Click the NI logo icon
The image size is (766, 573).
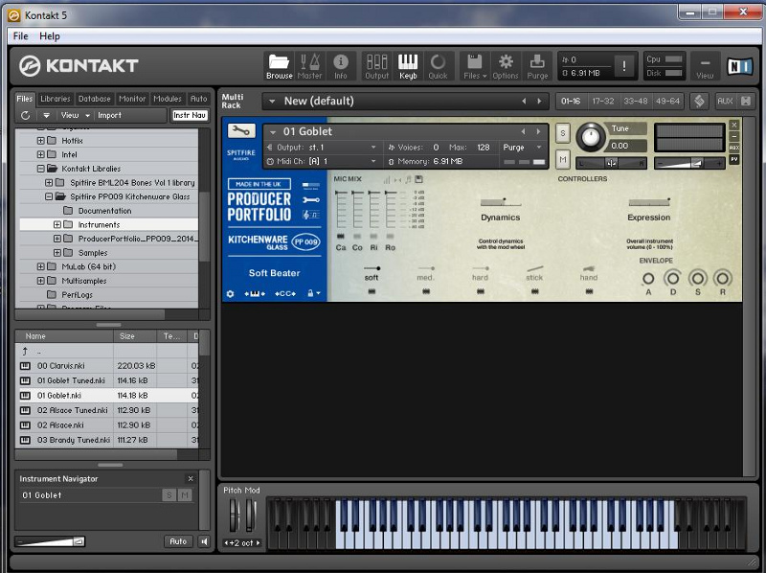[739, 66]
